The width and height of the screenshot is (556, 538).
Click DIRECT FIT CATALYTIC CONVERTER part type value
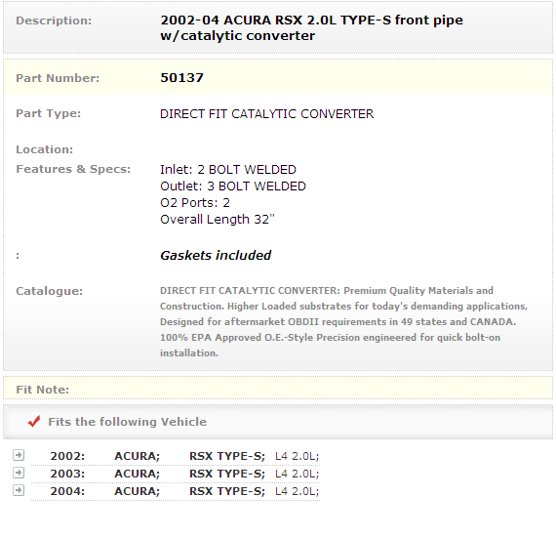pyautogui.click(x=266, y=114)
